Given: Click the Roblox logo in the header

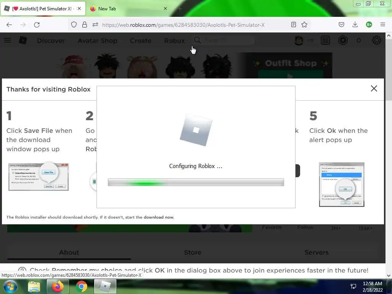Looking at the screenshot, I should [23, 40].
